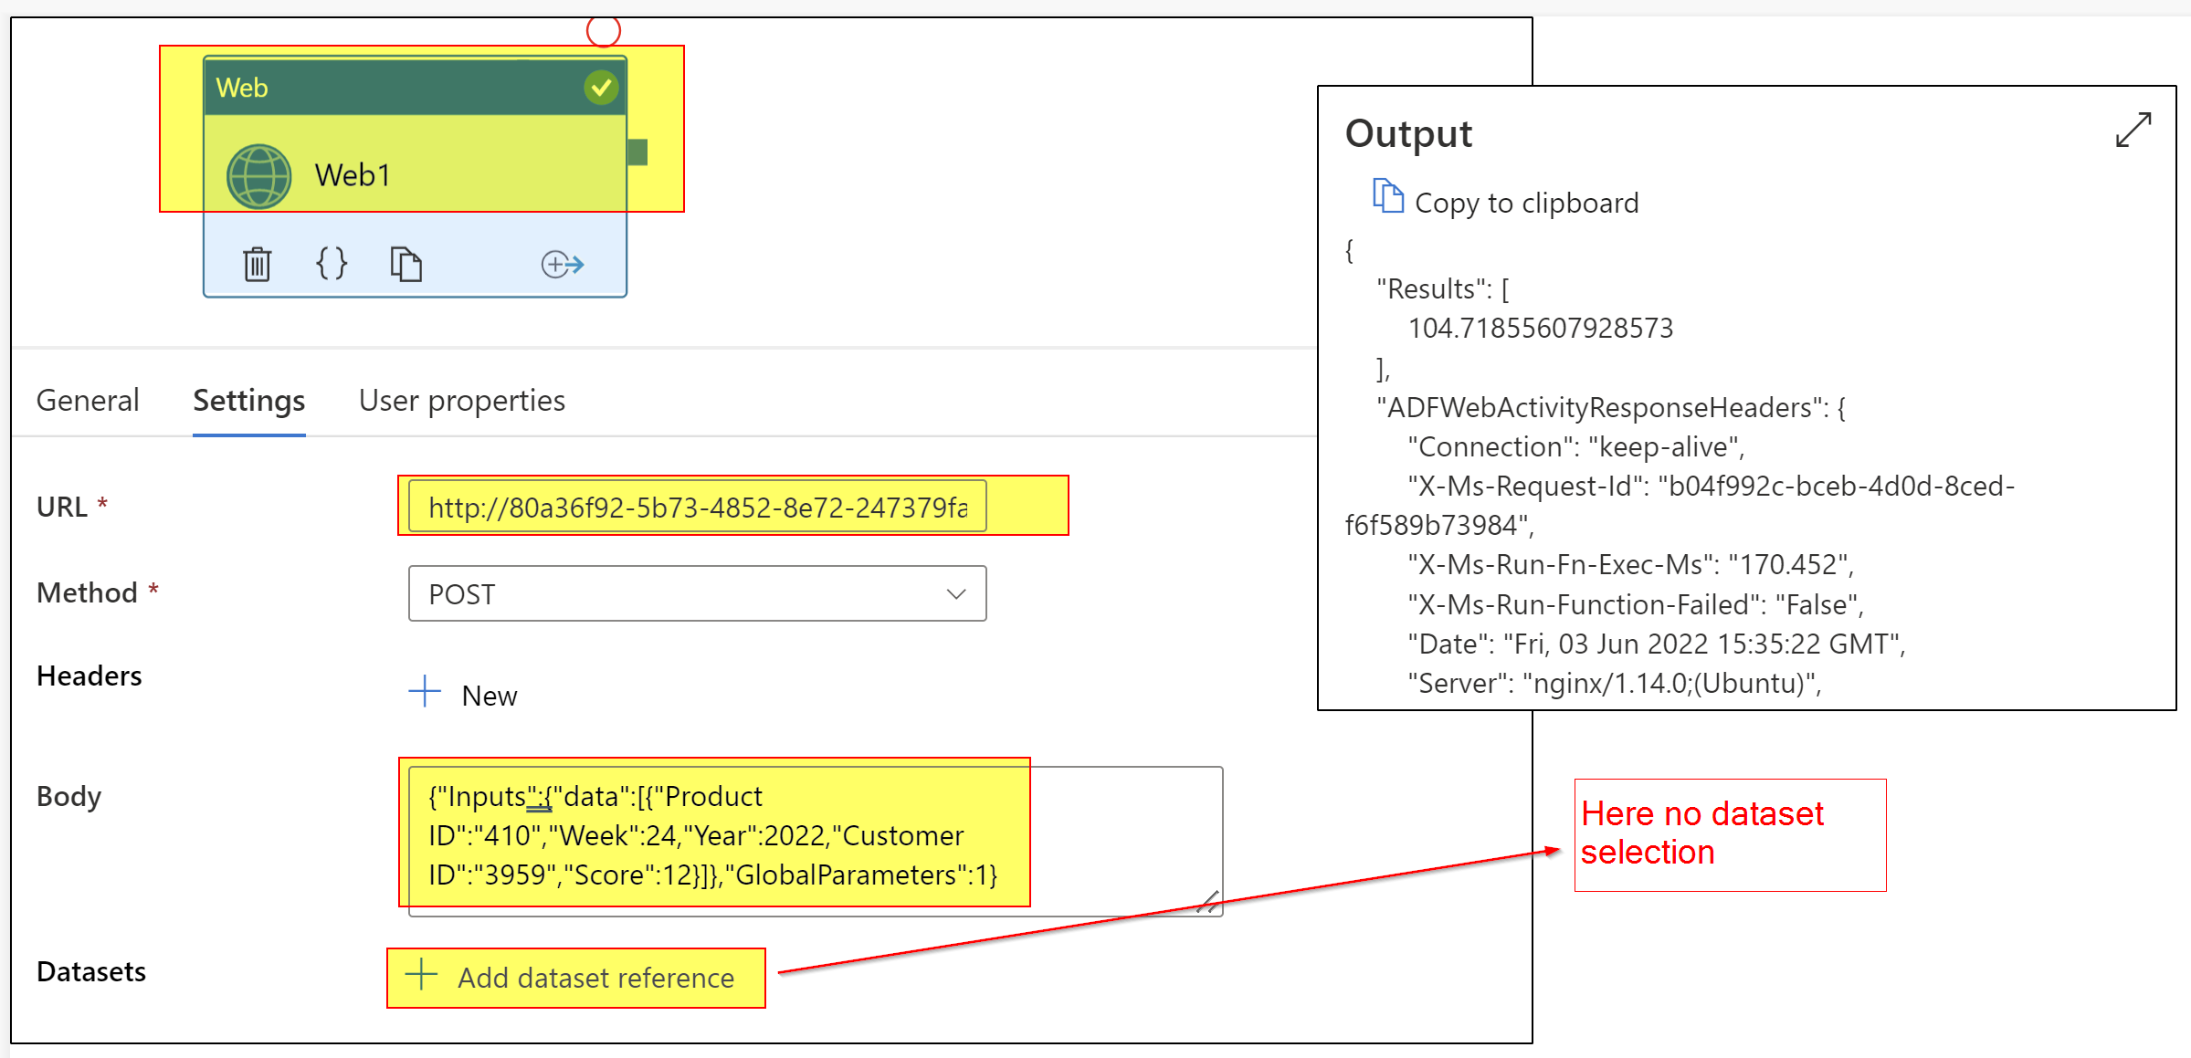Click the Datasets label
The image size is (2191, 1058).
(x=91, y=971)
